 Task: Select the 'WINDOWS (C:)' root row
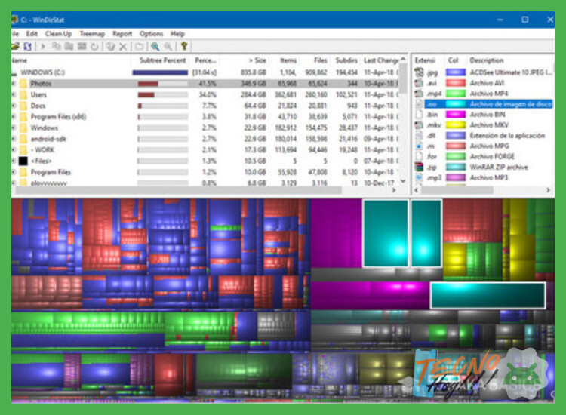206,72
